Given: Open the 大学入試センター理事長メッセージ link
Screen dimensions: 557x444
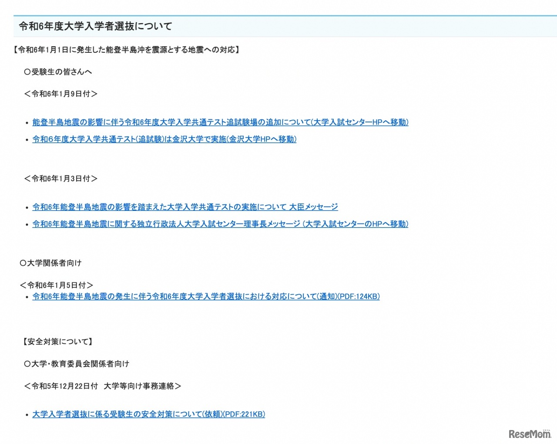Looking at the screenshot, I should click(x=220, y=224).
